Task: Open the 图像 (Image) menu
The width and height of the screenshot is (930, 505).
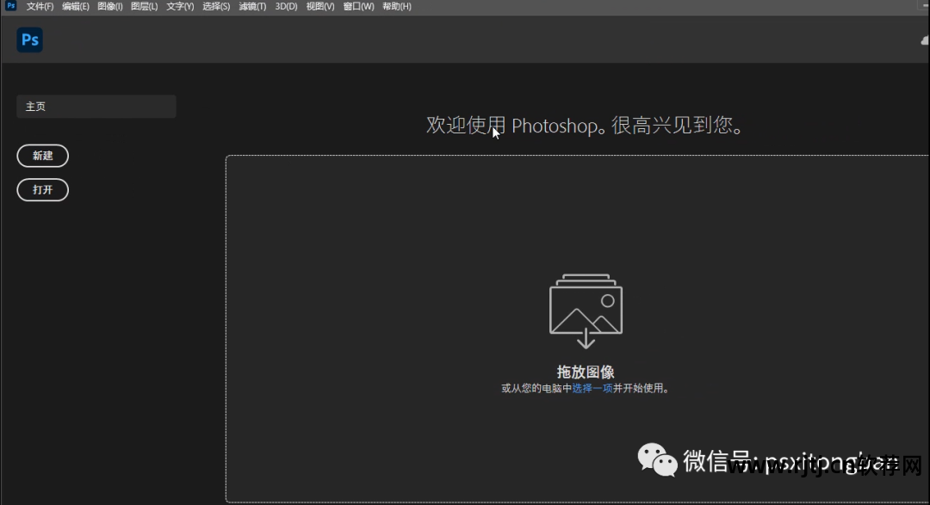Action: [x=109, y=6]
